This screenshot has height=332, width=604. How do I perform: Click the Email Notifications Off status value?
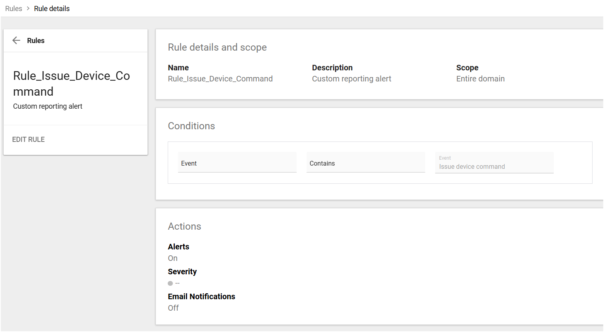(173, 308)
